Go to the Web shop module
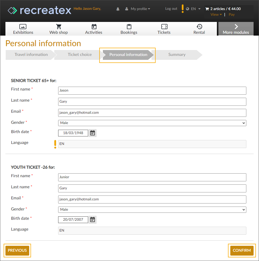The image size is (259, 261). point(59,29)
